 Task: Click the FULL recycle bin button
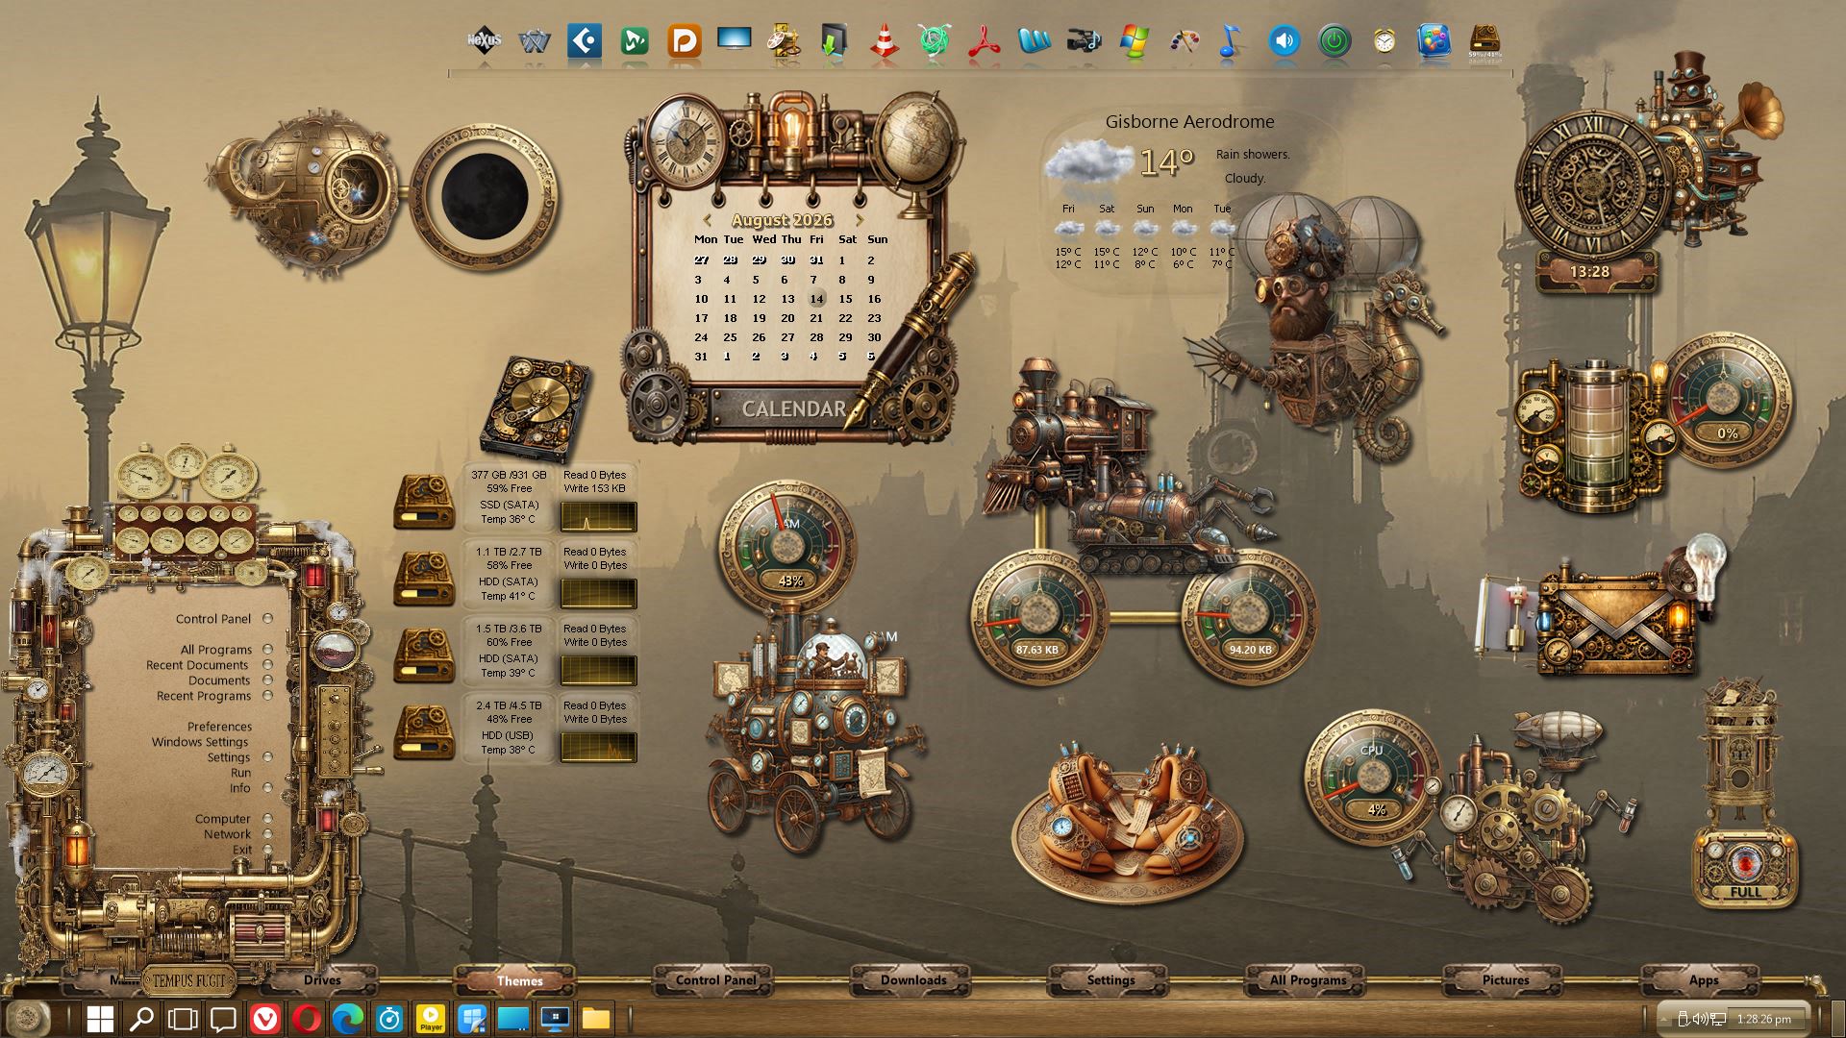coord(1745,891)
